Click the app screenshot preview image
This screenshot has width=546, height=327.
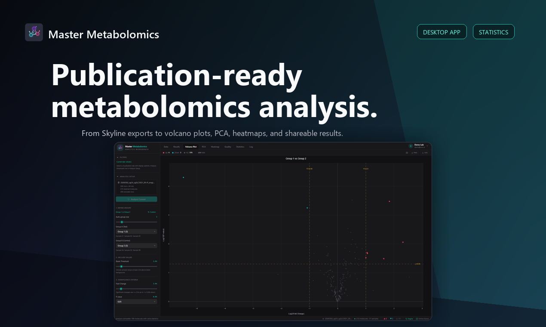coord(273,231)
